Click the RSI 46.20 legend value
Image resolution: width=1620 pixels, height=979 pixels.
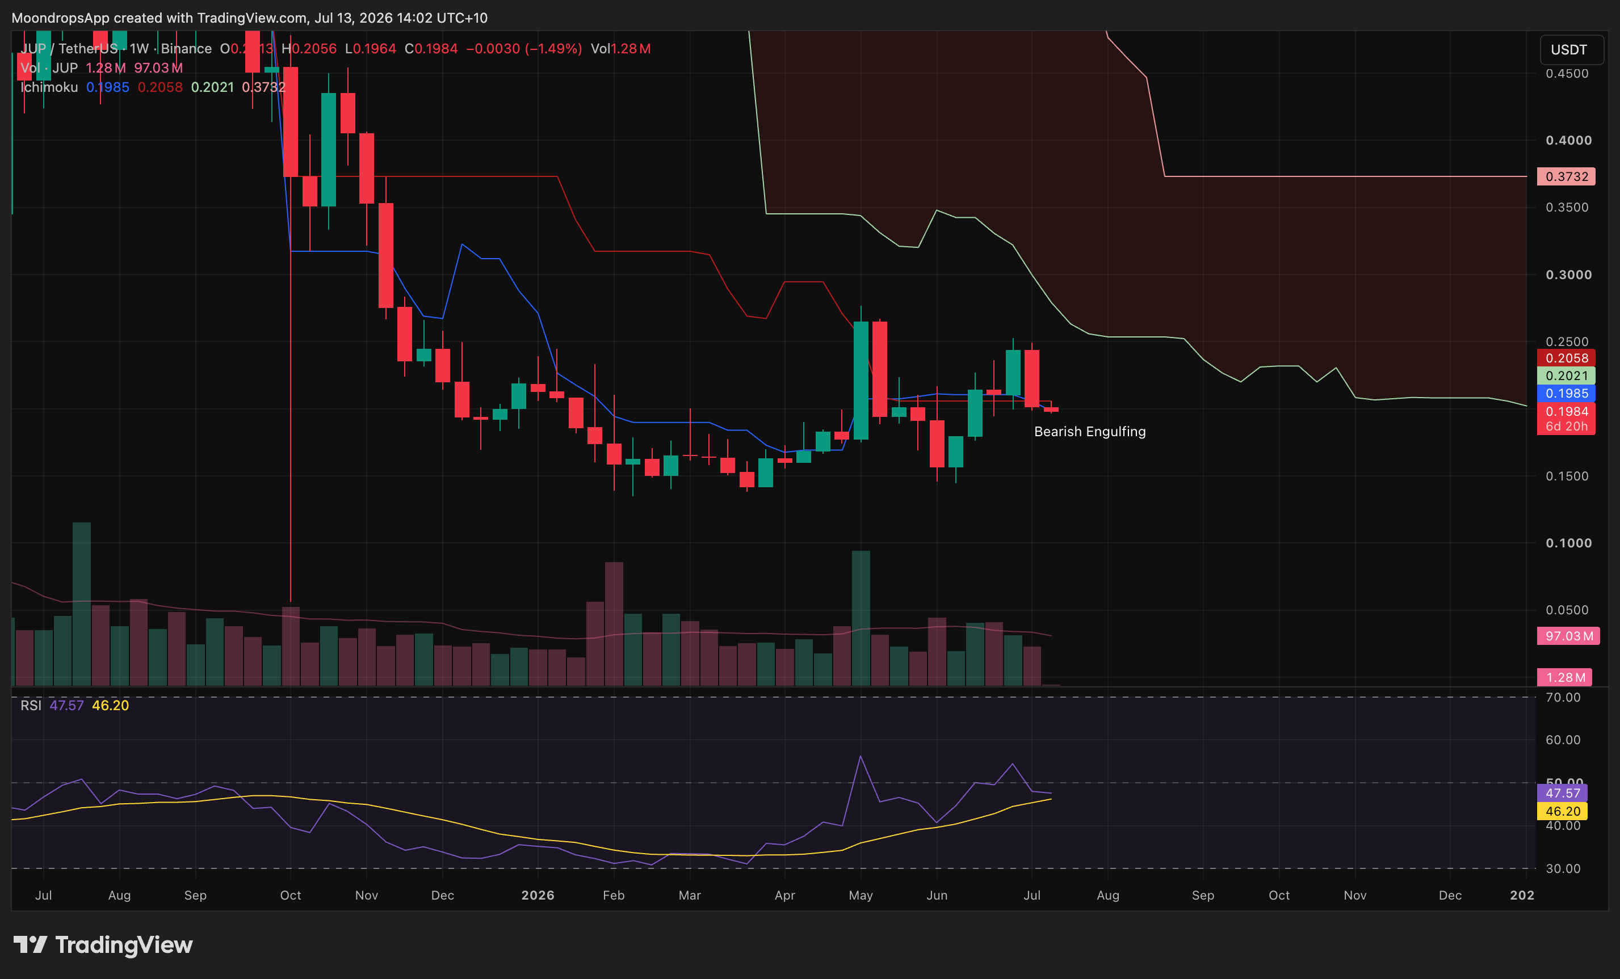click(111, 706)
